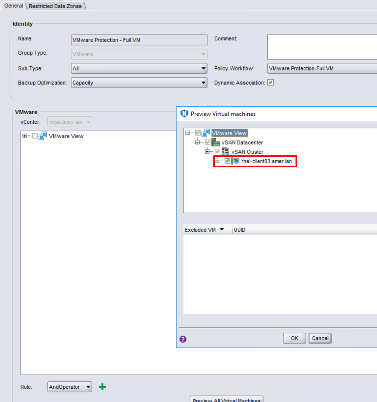The width and height of the screenshot is (377, 402).
Task: Click the NetWorker shield icon in the dialog title
Action: pos(184,114)
